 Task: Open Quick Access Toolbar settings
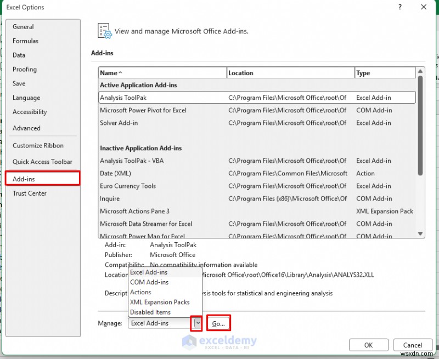[42, 162]
